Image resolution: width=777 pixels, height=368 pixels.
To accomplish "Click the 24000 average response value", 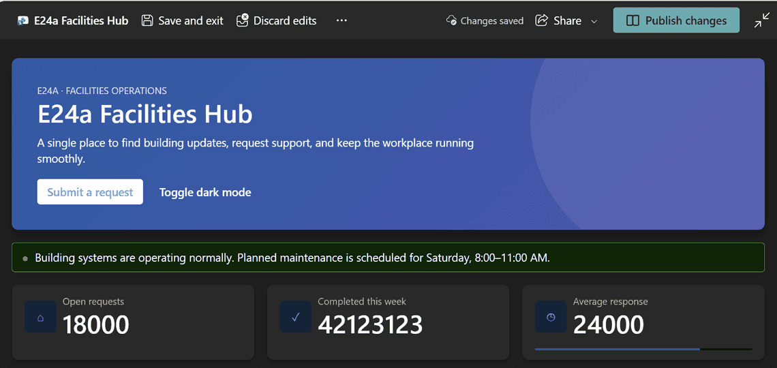I will tap(609, 325).
